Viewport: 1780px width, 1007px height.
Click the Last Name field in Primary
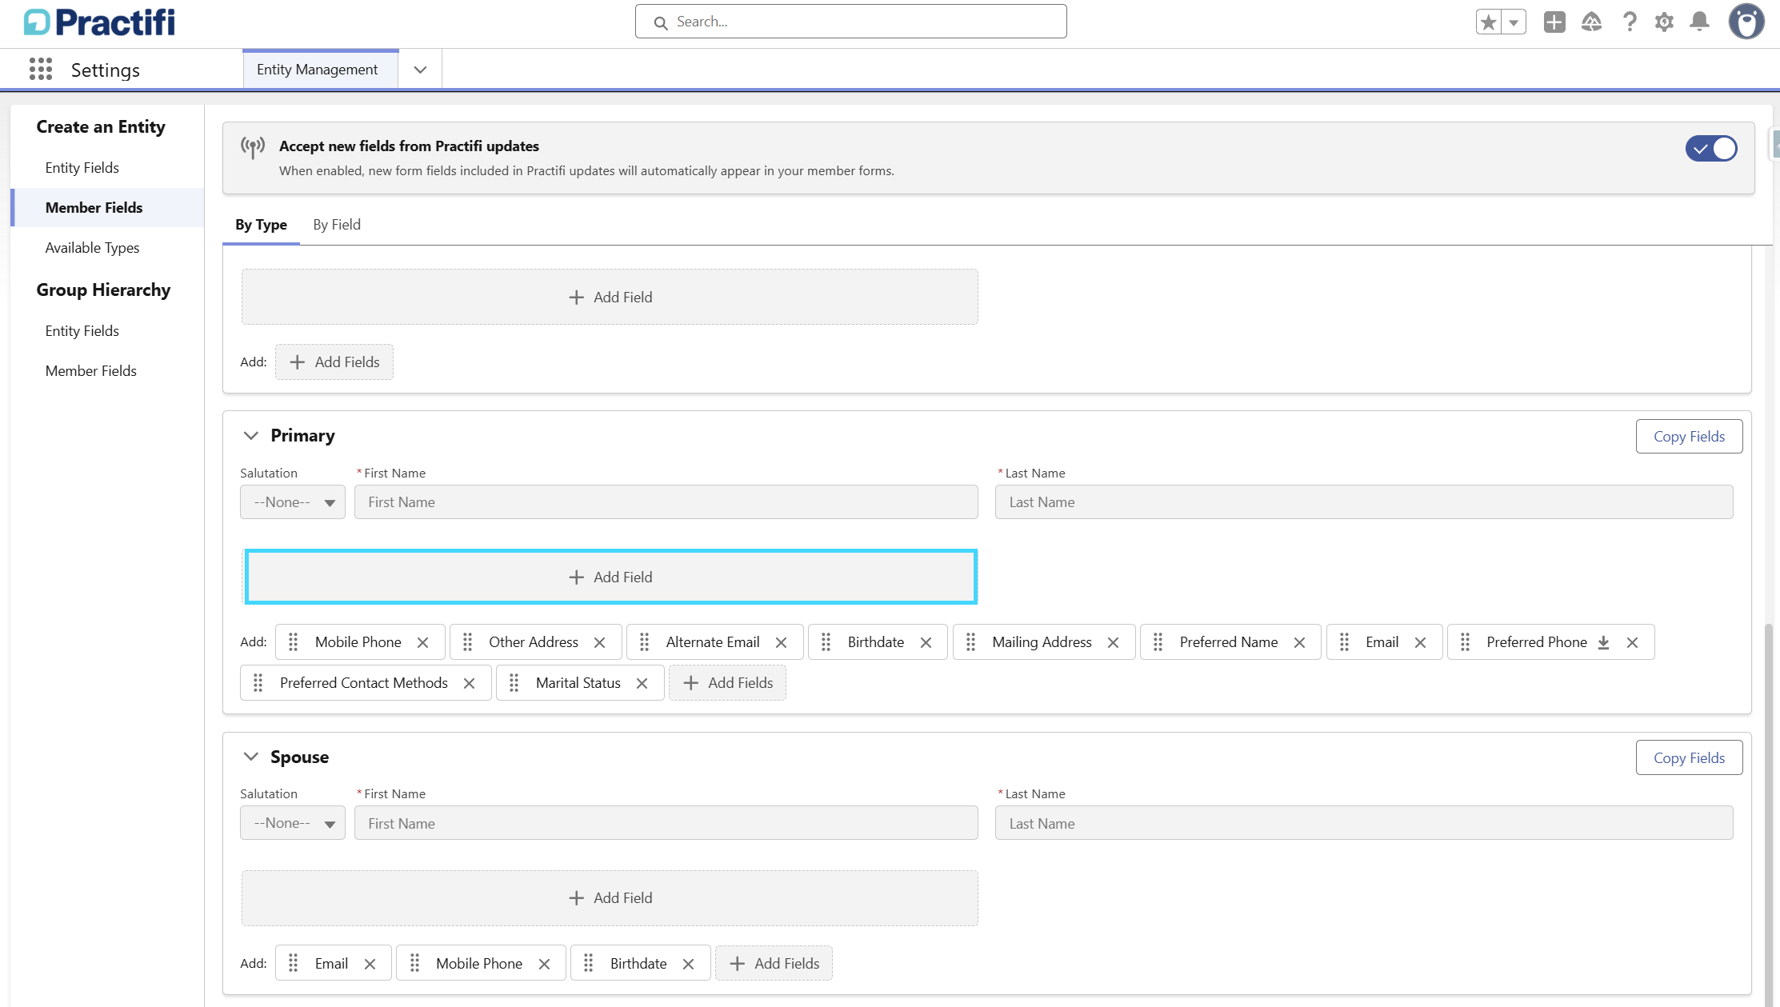pyautogui.click(x=1364, y=502)
